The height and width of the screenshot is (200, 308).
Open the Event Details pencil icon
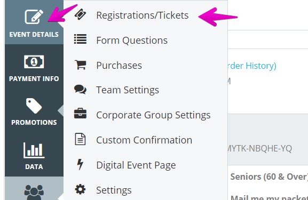pos(34,17)
